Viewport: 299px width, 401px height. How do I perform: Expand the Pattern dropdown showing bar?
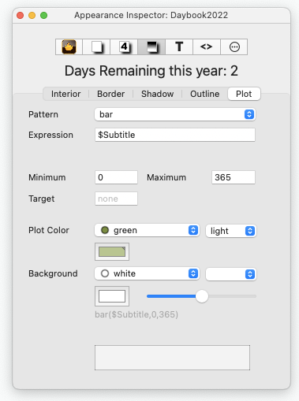click(175, 114)
